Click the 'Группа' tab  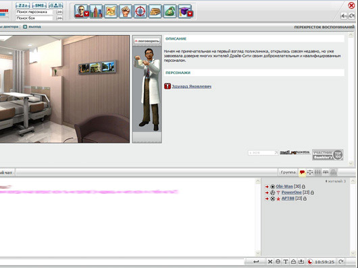pos(288,172)
